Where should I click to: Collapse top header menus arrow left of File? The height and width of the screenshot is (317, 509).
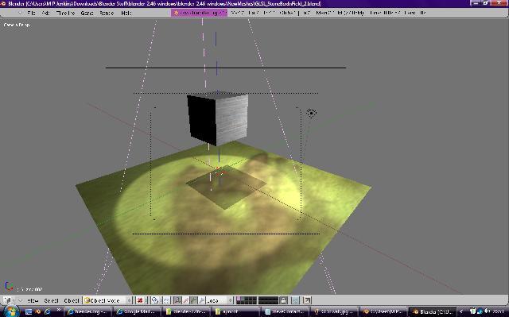pyautogui.click(x=20, y=13)
